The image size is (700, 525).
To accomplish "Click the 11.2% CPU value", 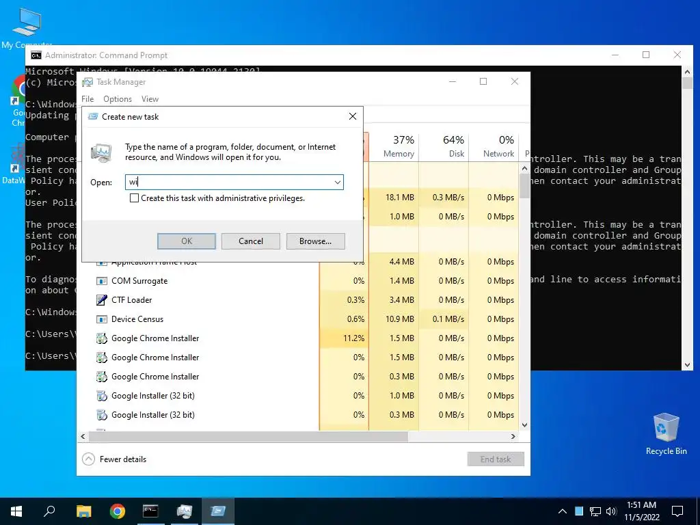I will coord(353,338).
